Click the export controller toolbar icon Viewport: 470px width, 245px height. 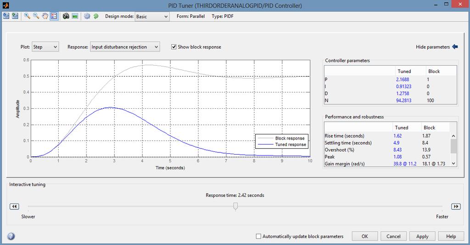coord(15,16)
